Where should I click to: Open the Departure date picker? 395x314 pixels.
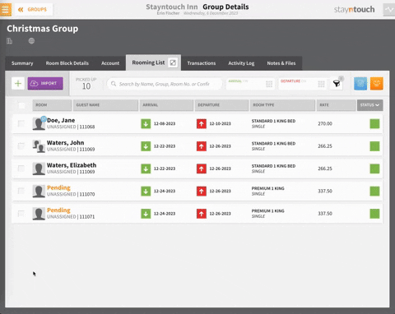[x=303, y=84]
